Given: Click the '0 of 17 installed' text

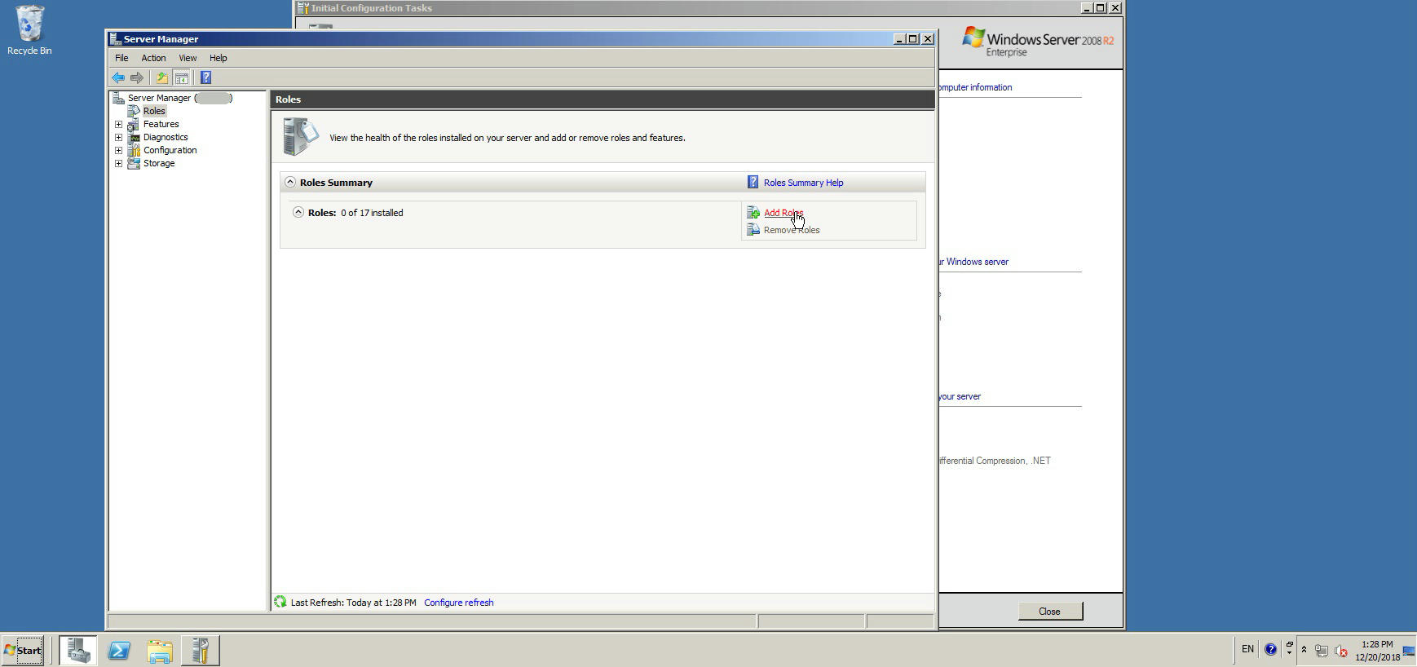Looking at the screenshot, I should pos(372,213).
